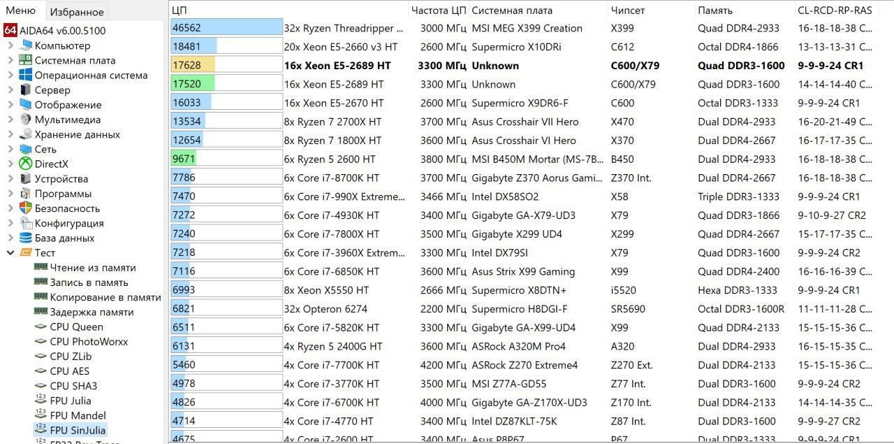Expand the Отображение node arrow

pyautogui.click(x=10, y=105)
